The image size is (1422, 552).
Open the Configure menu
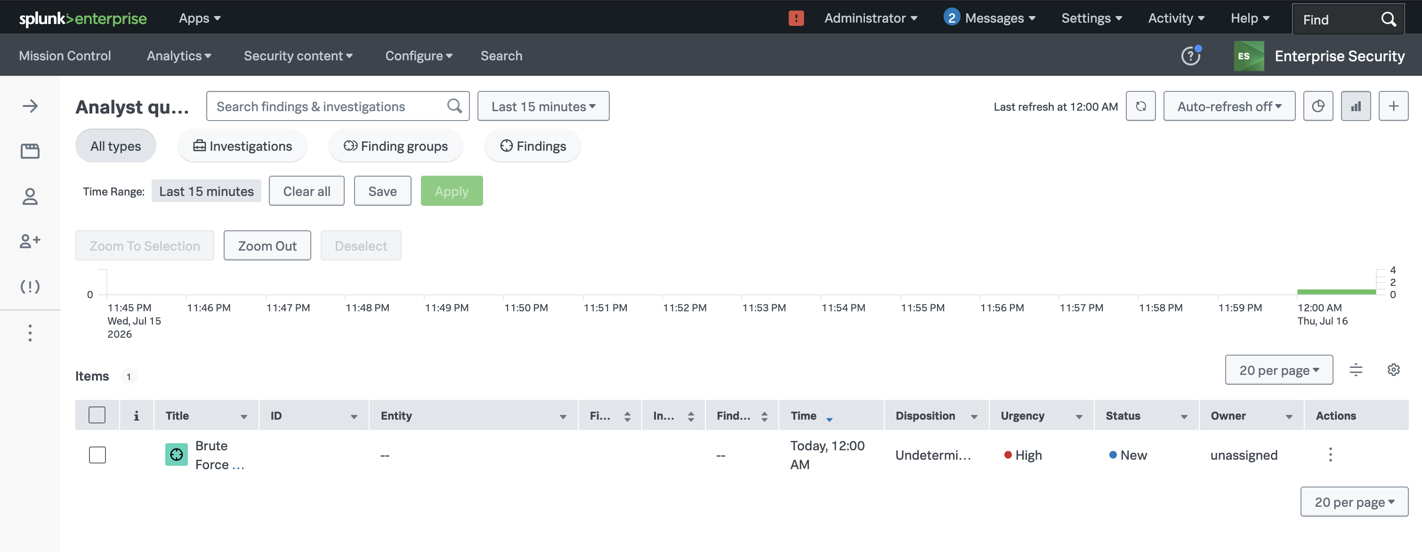(419, 56)
